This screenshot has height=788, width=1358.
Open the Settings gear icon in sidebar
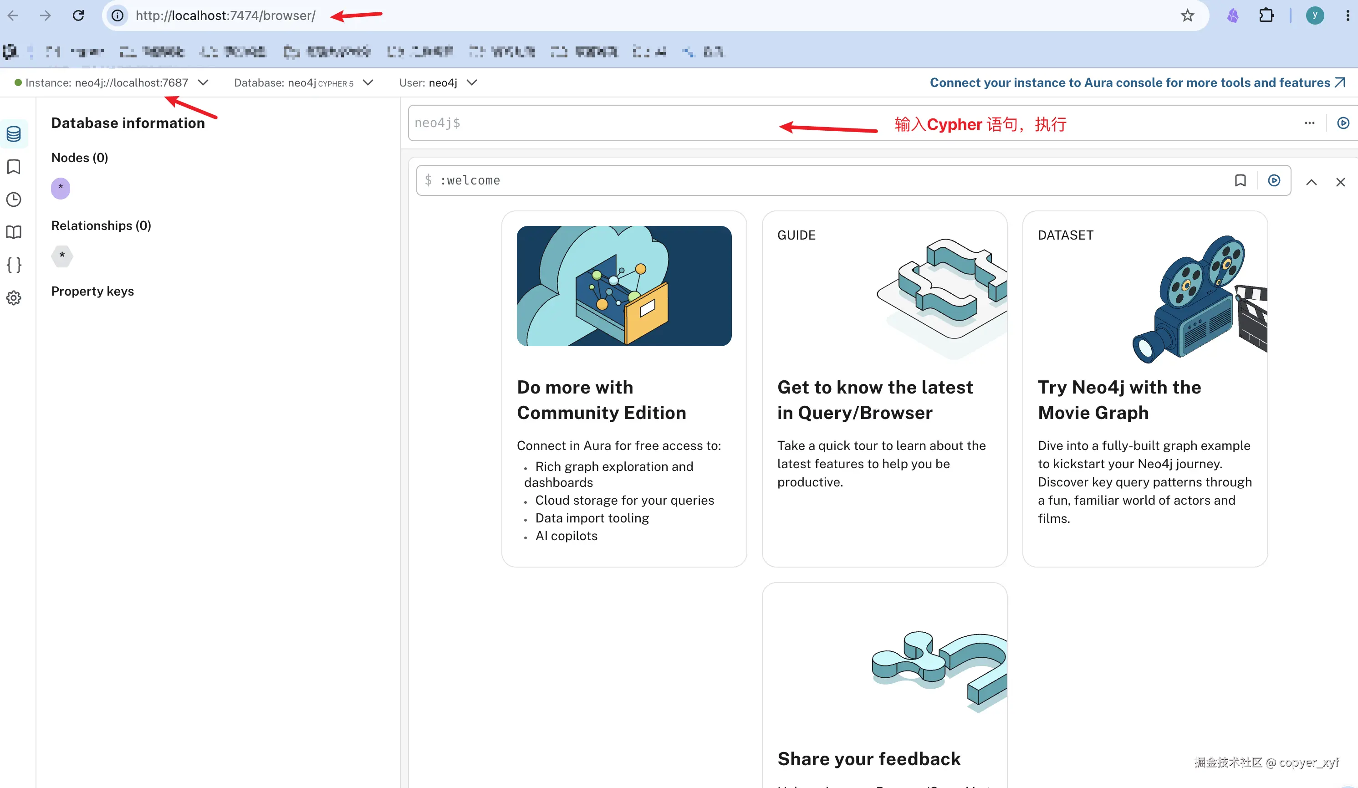(14, 297)
